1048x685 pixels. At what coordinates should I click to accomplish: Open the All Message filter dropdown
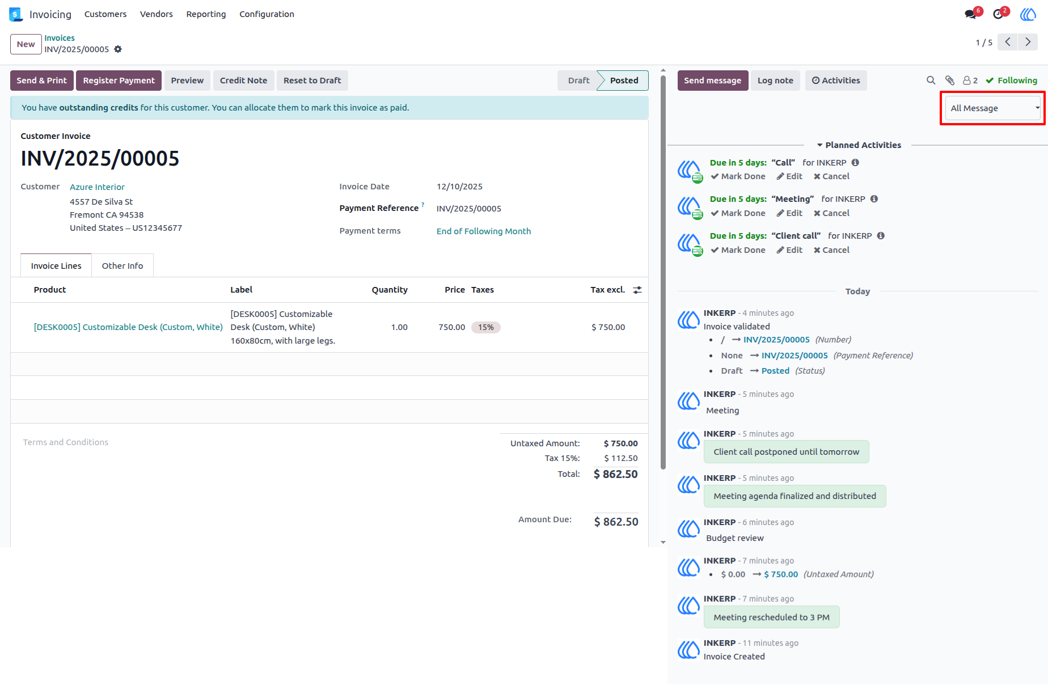pyautogui.click(x=993, y=108)
